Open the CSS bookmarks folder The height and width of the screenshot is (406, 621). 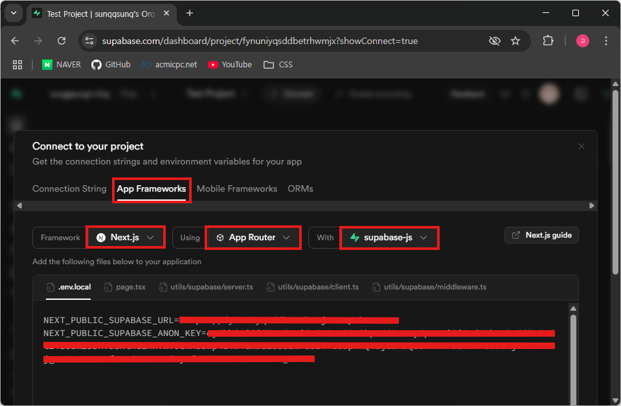point(278,65)
